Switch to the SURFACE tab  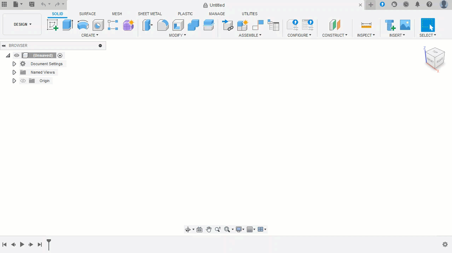pos(87,14)
